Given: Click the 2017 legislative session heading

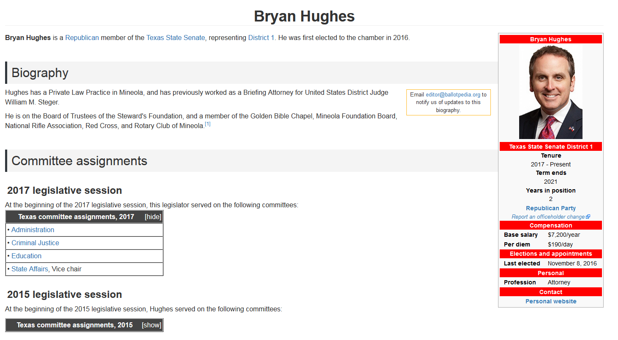Looking at the screenshot, I should point(65,190).
